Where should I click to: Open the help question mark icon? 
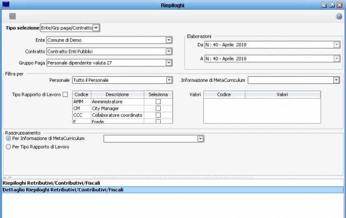point(339,16)
